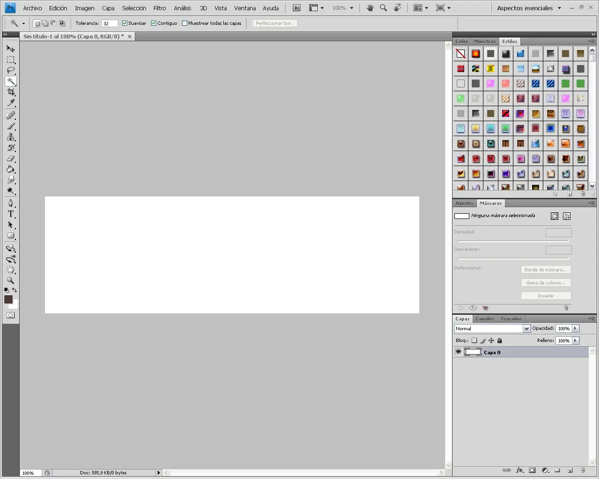
Task: Select the Clone Stamp tool
Action: (11, 137)
